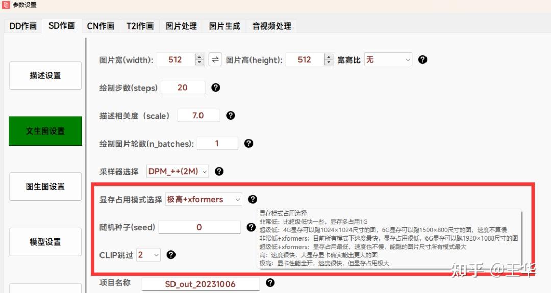Click help icon beside VRAM mode dropdown

[x=253, y=199]
